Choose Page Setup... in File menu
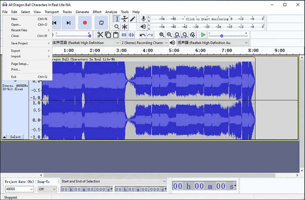This screenshot has width=305, height=200. 27,64
